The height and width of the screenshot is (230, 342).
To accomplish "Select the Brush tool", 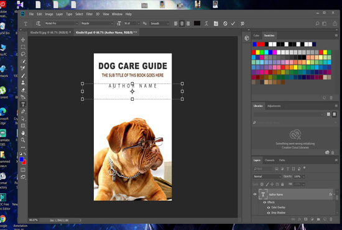I will tap(23, 75).
